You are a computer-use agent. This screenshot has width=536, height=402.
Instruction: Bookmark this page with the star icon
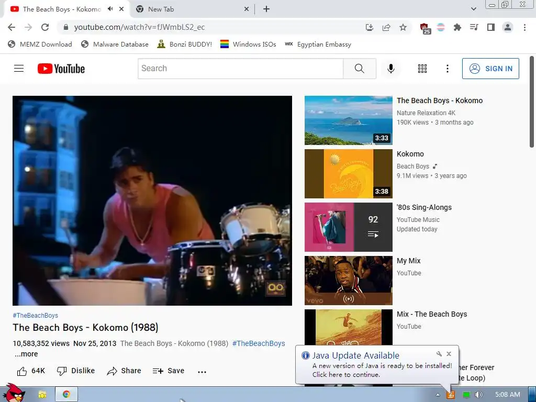[x=403, y=27]
